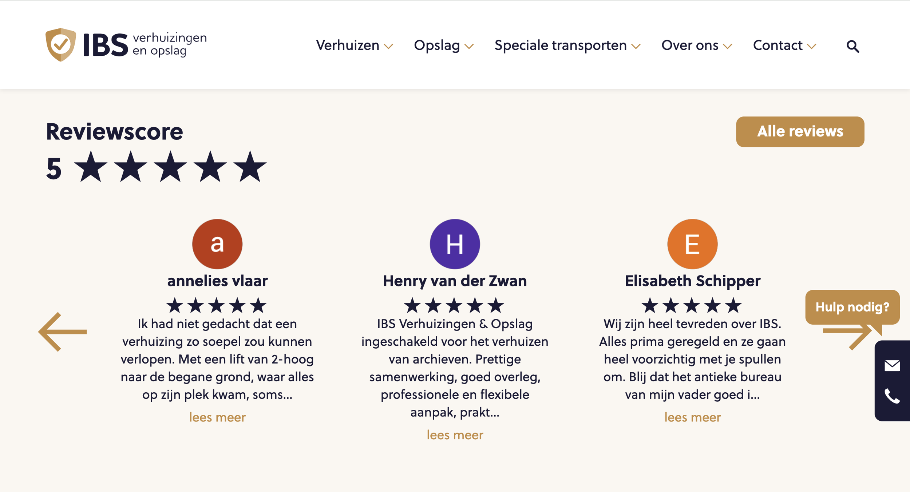Click the Alle reviews button
Viewport: 910px width, 492px height.
click(x=800, y=132)
